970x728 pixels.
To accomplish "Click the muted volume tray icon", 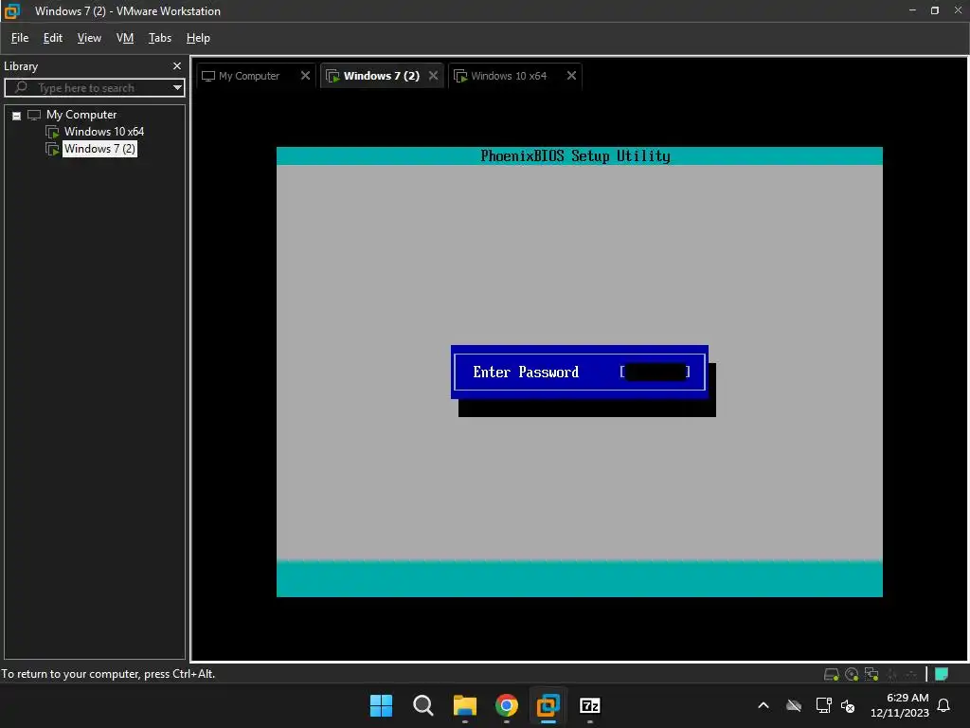I will (848, 705).
